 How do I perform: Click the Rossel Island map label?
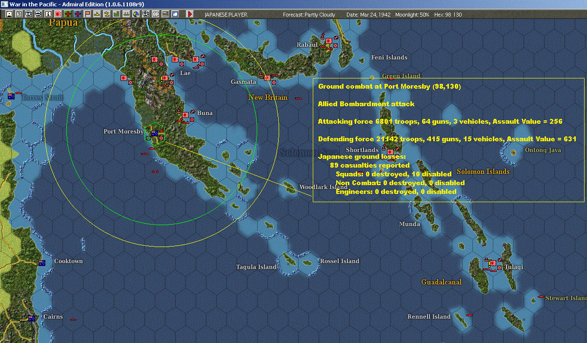point(340,261)
